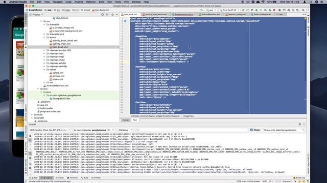Click the gutter icon beside editor line 2
The image size is (327, 183).
point(125,21)
